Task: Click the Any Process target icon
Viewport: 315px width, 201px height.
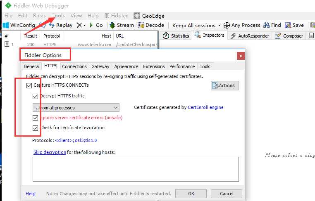Action: 227,25
